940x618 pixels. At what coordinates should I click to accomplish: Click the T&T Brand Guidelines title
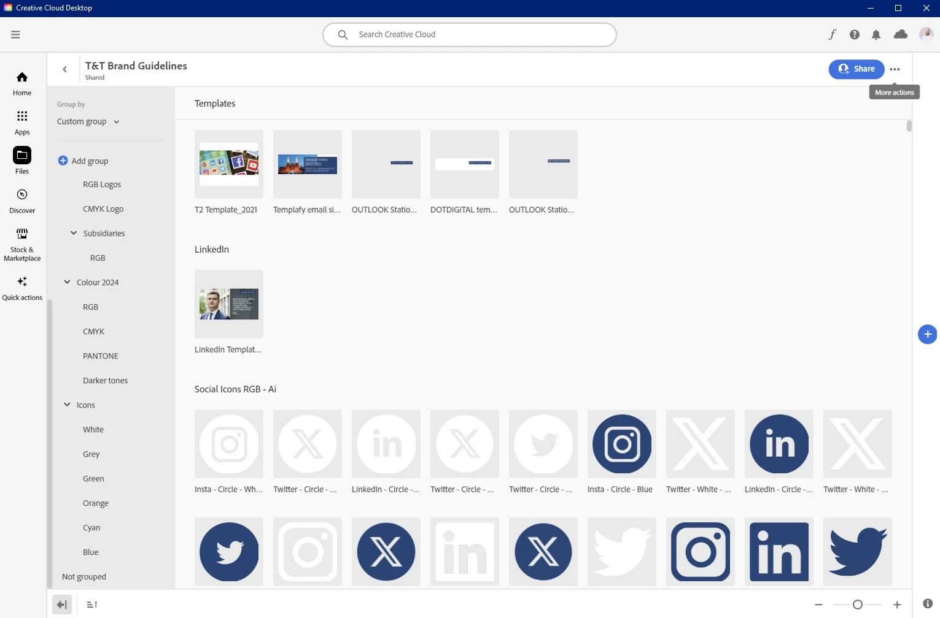[136, 66]
